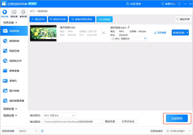Click the shuffle arrows conversion icon

103,33
